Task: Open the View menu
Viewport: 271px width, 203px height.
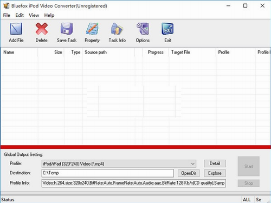Action: tap(34, 15)
